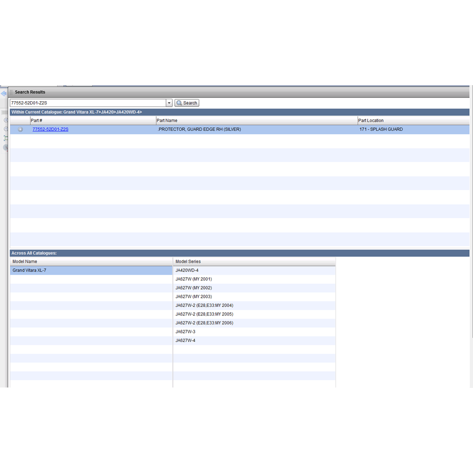
Task: Click the blue back arrow icon
Action: tap(3, 94)
